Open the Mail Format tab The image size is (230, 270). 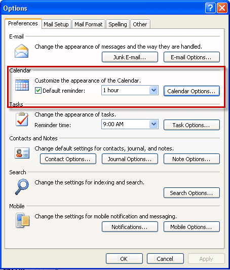(89, 24)
